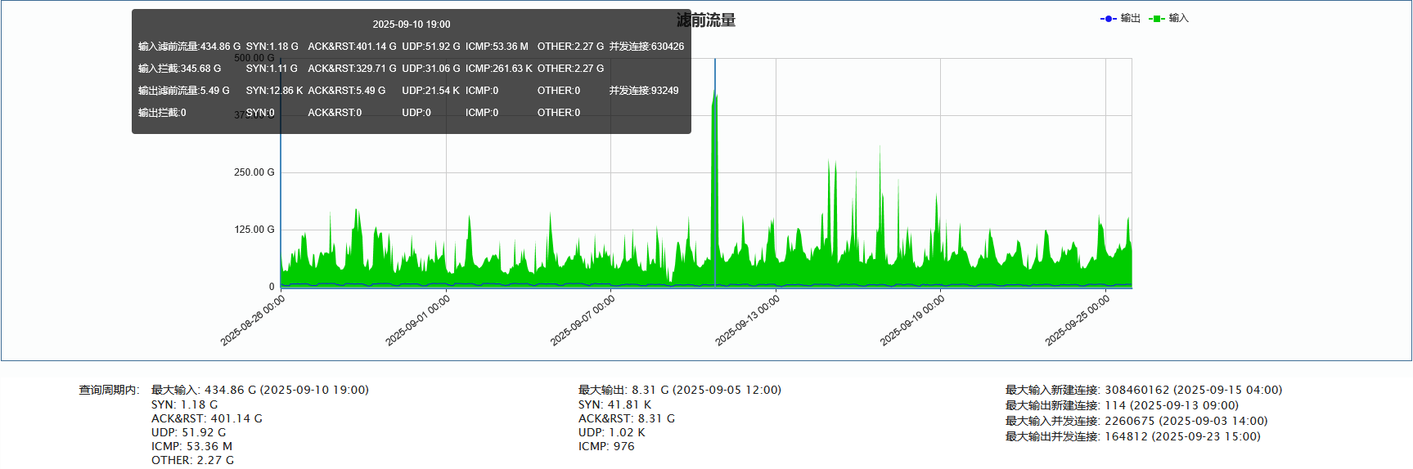Viewport: 1413px width, 469px height.
Task: Click the 2025-09-25 00:00 x-axis label
Action: pyautogui.click(x=1078, y=320)
